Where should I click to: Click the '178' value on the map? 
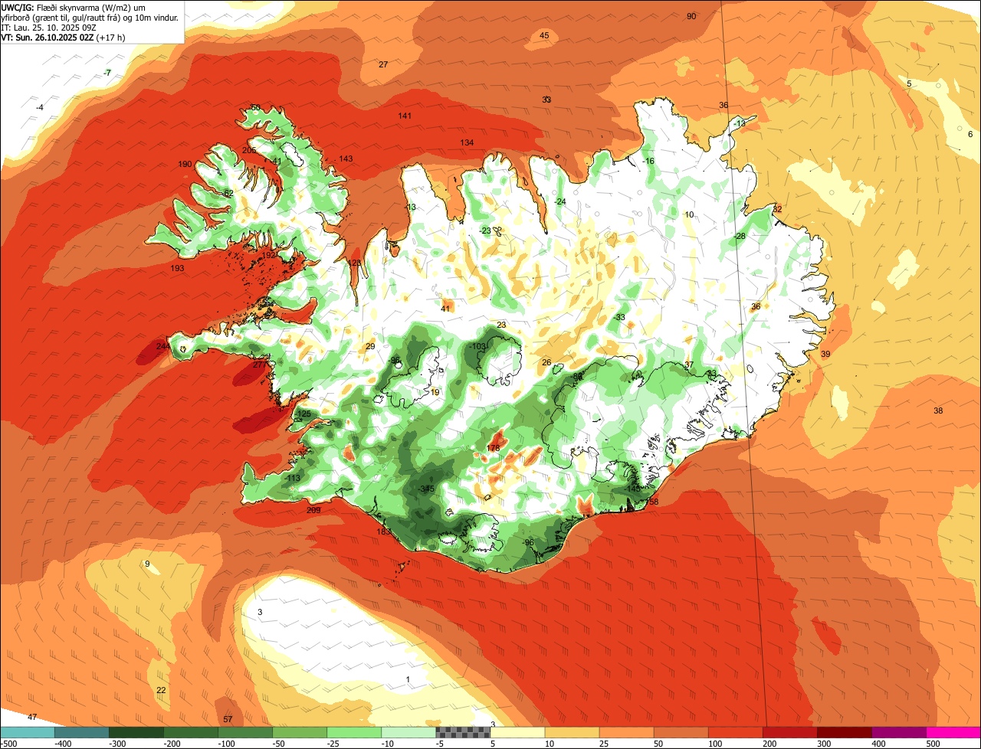pyautogui.click(x=493, y=448)
